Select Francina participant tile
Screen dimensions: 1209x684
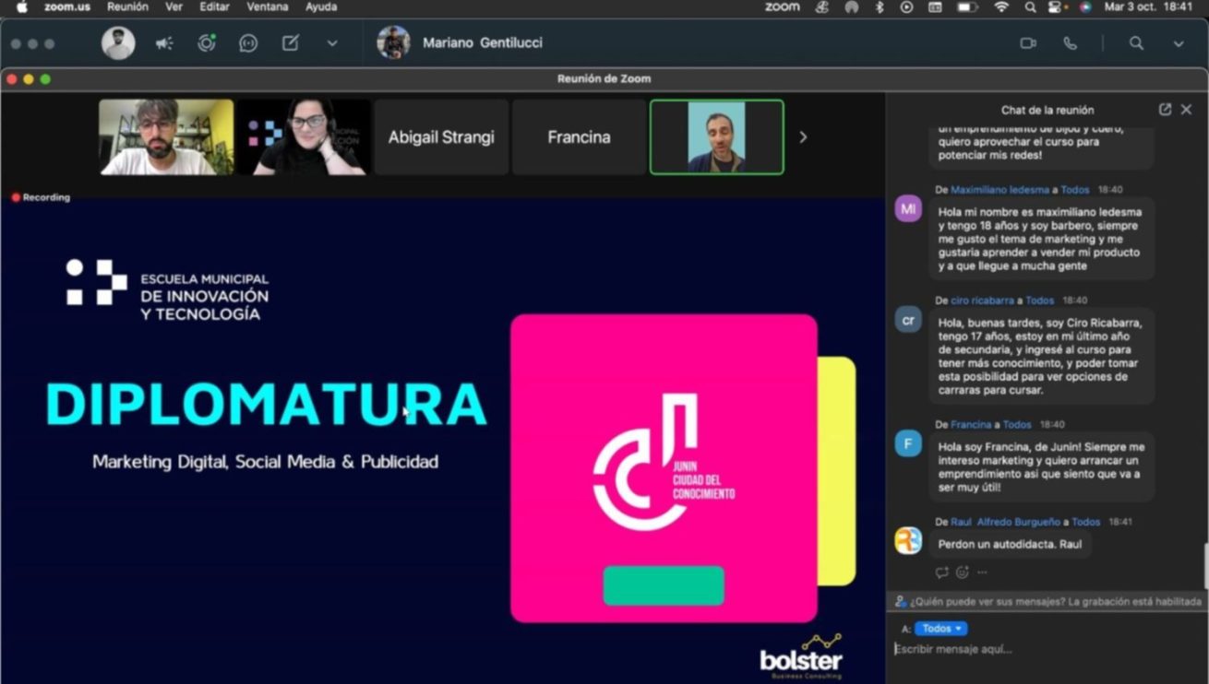pos(579,137)
